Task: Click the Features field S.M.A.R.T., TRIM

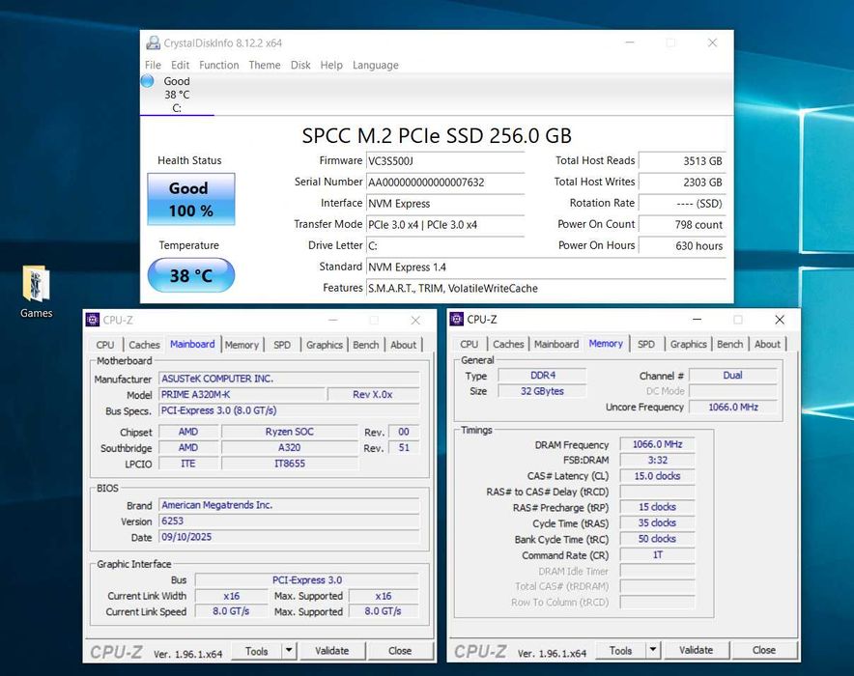Action: [x=546, y=289]
